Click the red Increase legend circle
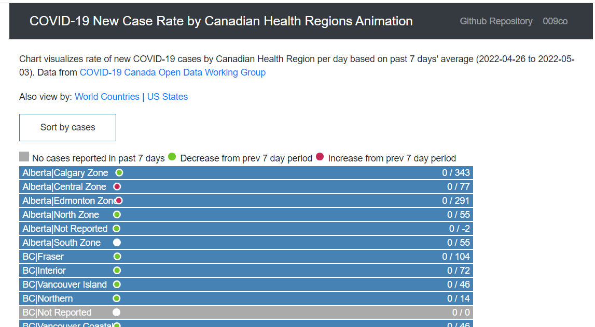The image size is (595, 327). coord(320,156)
